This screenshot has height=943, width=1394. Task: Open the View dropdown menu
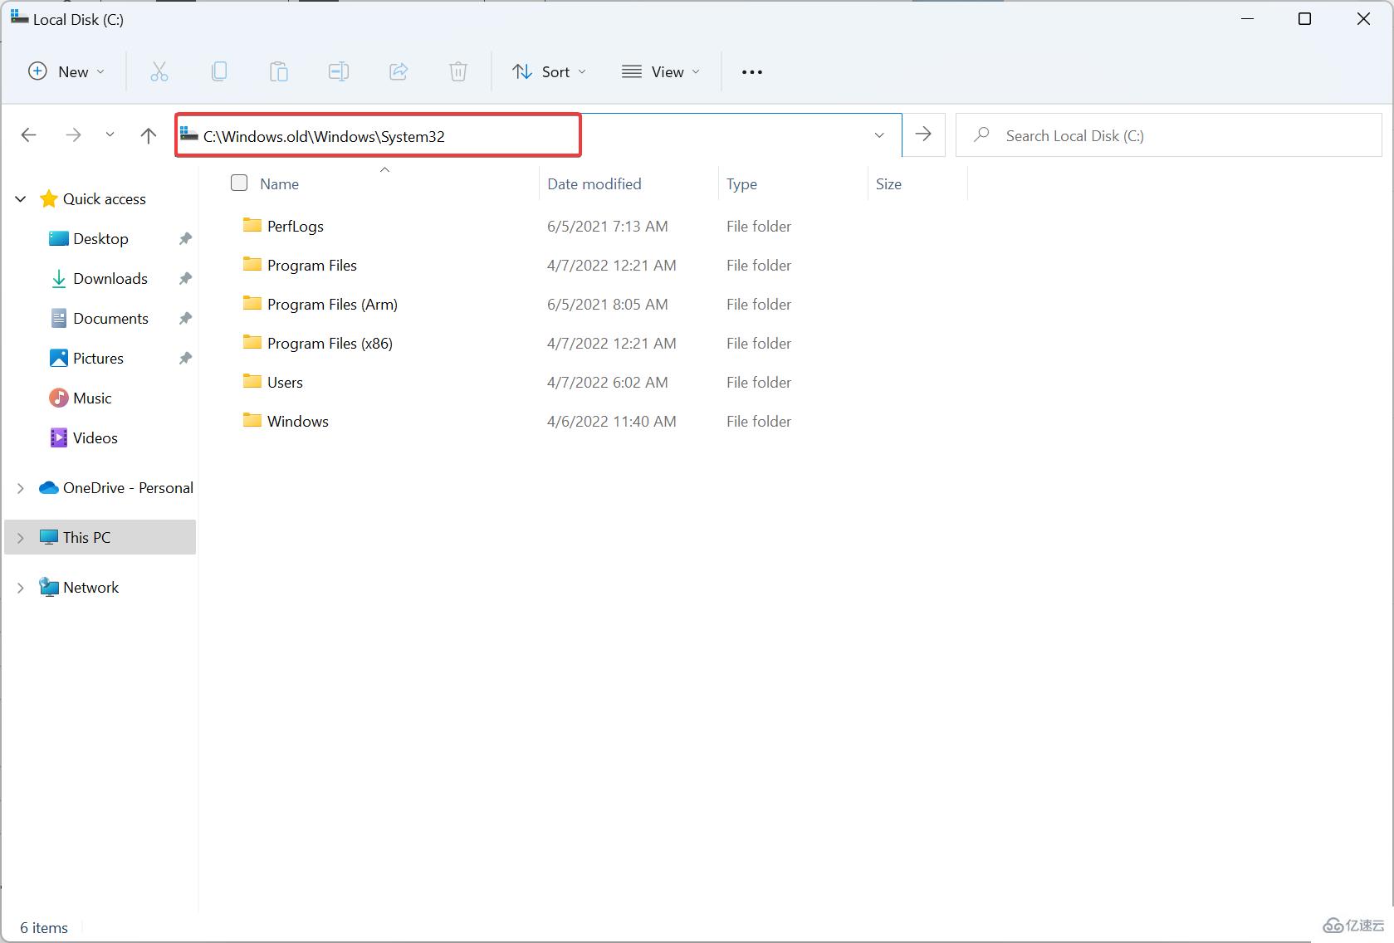(661, 72)
